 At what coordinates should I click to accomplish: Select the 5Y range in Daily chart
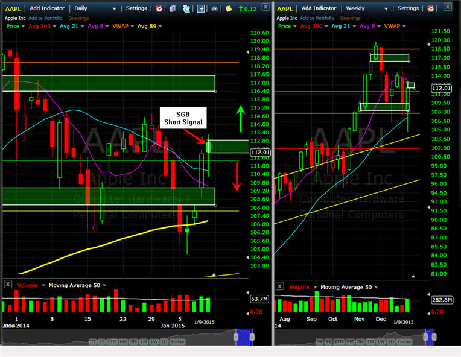click(92, 342)
